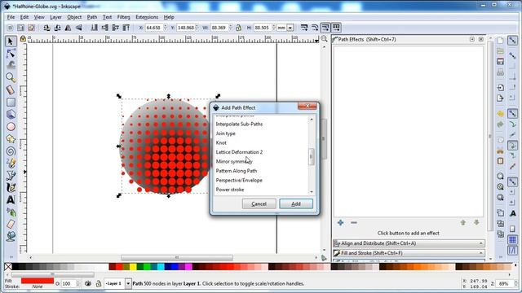Move path effect down with arrow icon
The height and width of the screenshot is (293, 522).
point(476,222)
